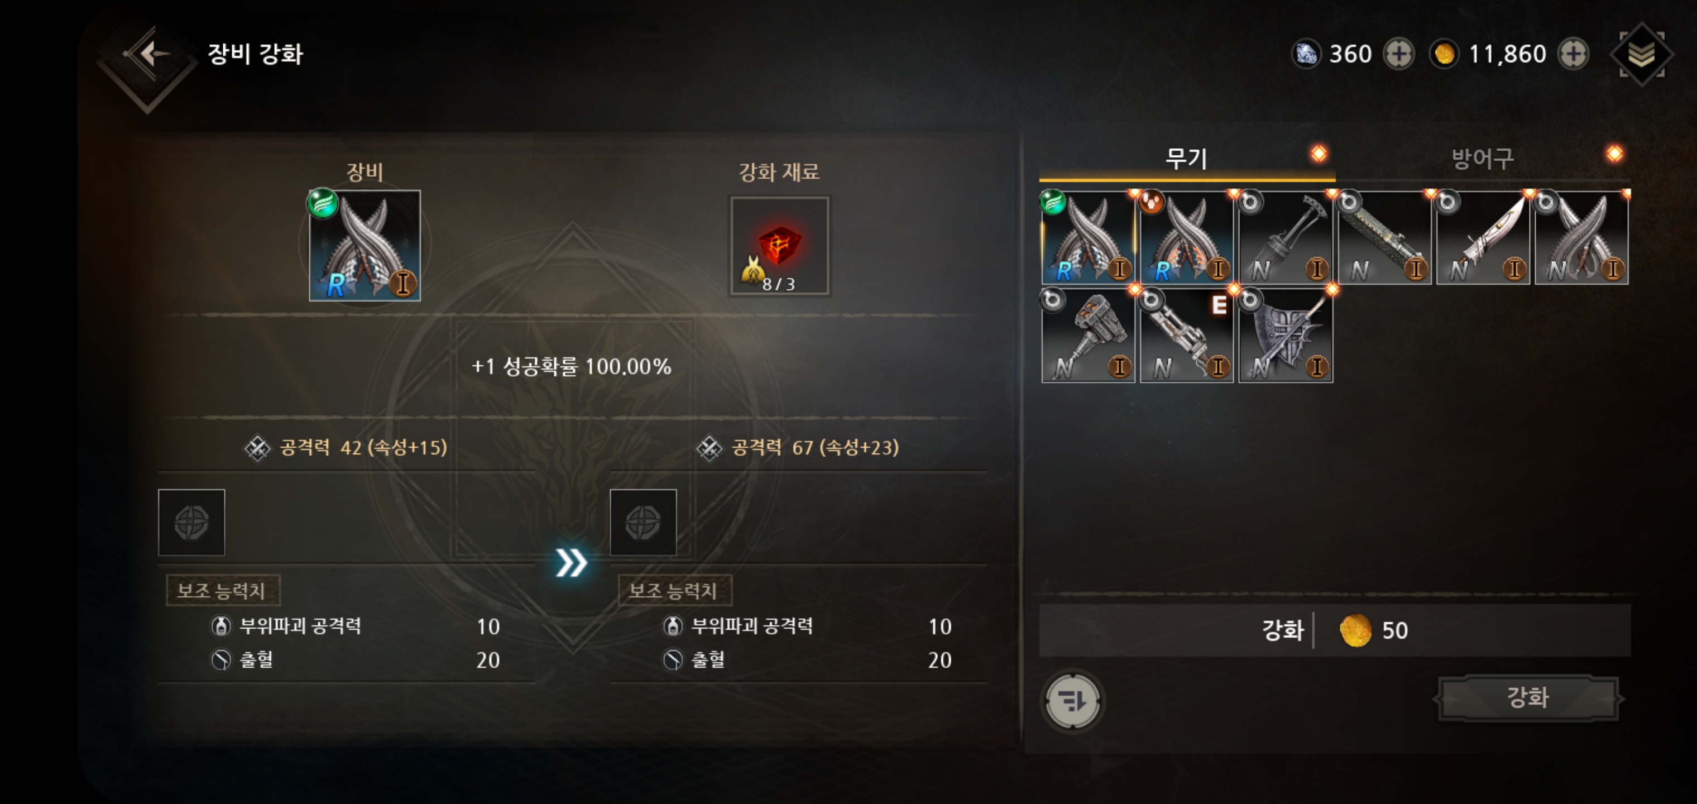Pick the N-grade hammer weapon
The image size is (1697, 804).
point(1087,336)
